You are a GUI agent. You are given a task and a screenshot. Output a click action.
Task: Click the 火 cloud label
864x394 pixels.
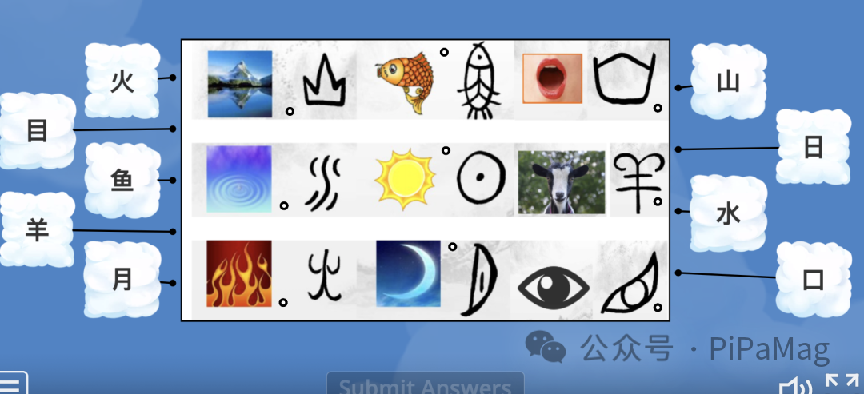122,82
